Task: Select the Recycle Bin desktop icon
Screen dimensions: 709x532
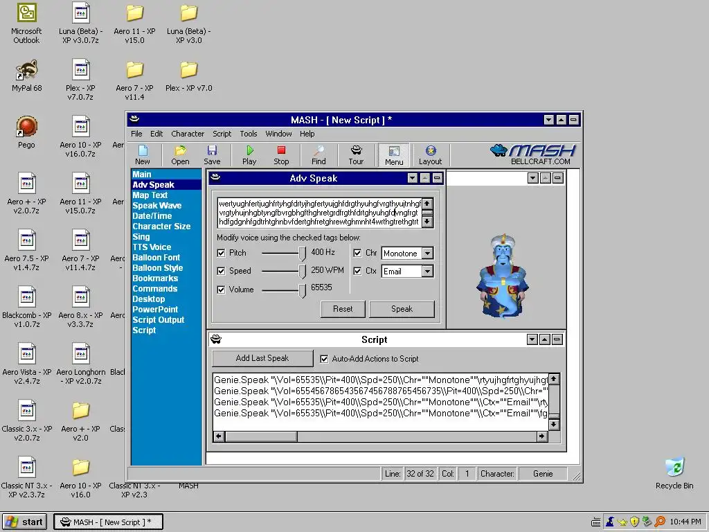Action: 674,473
